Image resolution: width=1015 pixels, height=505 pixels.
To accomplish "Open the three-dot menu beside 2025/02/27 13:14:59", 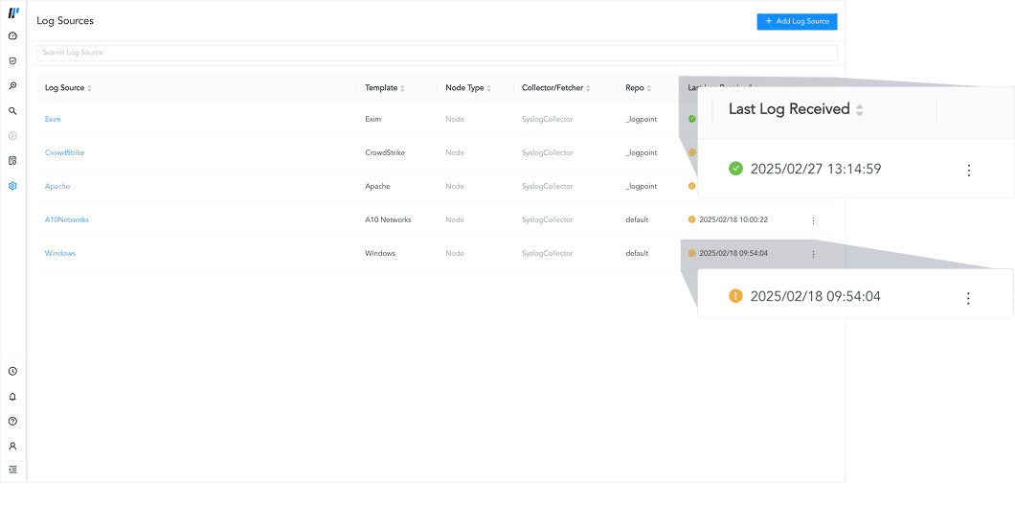I will coord(968,170).
